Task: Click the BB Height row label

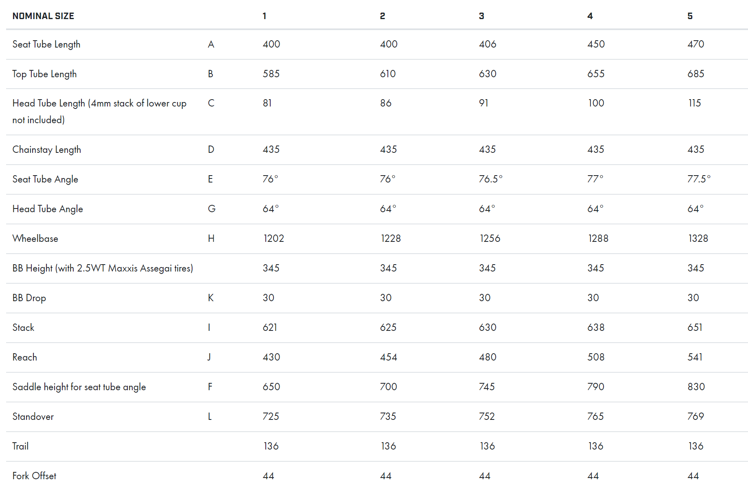Action: point(103,268)
